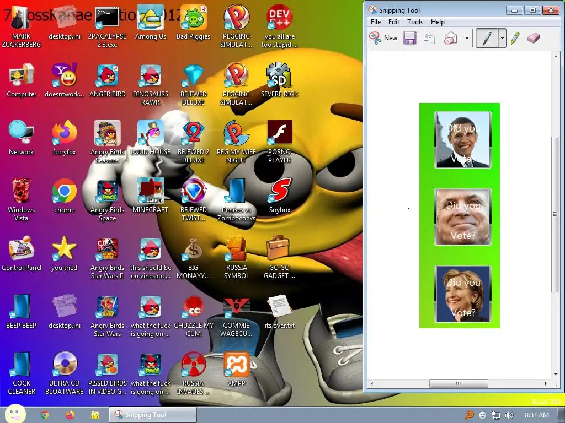Viewport: 565px width, 423px height.
Task: Click the 8:33 AM system clock
Action: [x=536, y=415]
